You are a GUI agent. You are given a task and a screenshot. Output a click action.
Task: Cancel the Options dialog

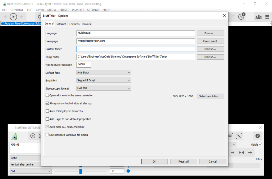coord(212,161)
